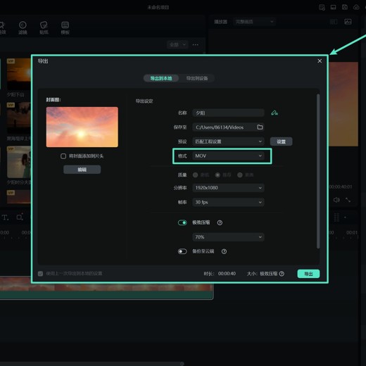Open the 贴纸 stickers icon in top toolbar
The width and height of the screenshot is (366, 366).
(x=44, y=27)
